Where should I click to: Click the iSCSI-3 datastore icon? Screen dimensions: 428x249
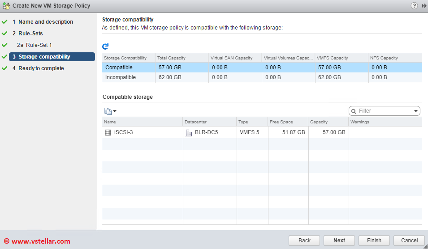pyautogui.click(x=108, y=133)
